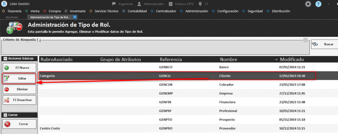Screen dimensions: 338x134
Task: Click the Editar button
Action: pos(19,78)
